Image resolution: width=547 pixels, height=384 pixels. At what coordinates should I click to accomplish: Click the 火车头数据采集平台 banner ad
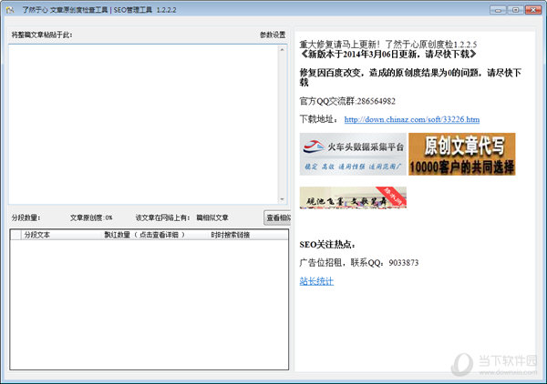353,154
